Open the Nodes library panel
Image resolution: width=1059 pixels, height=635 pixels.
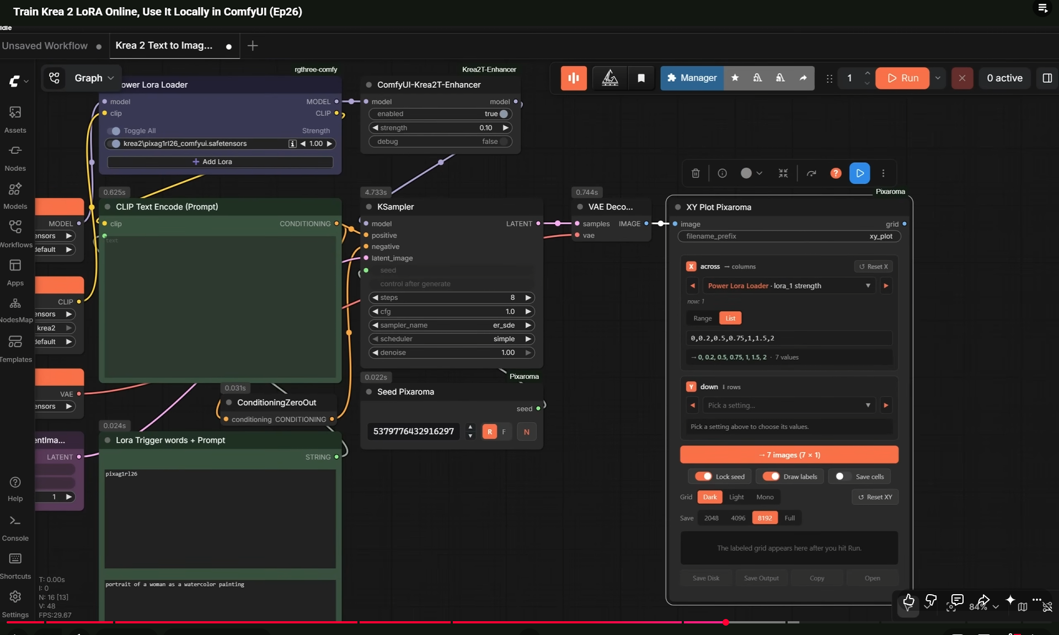15,158
